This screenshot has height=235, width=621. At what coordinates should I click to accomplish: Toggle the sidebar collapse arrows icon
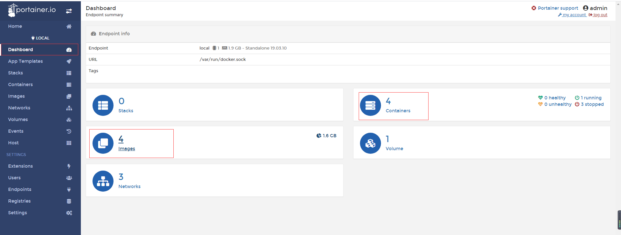point(69,11)
